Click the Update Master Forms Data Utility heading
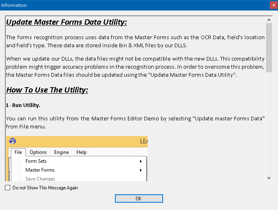Viewport: 278px width, 210px height. coord(67,22)
